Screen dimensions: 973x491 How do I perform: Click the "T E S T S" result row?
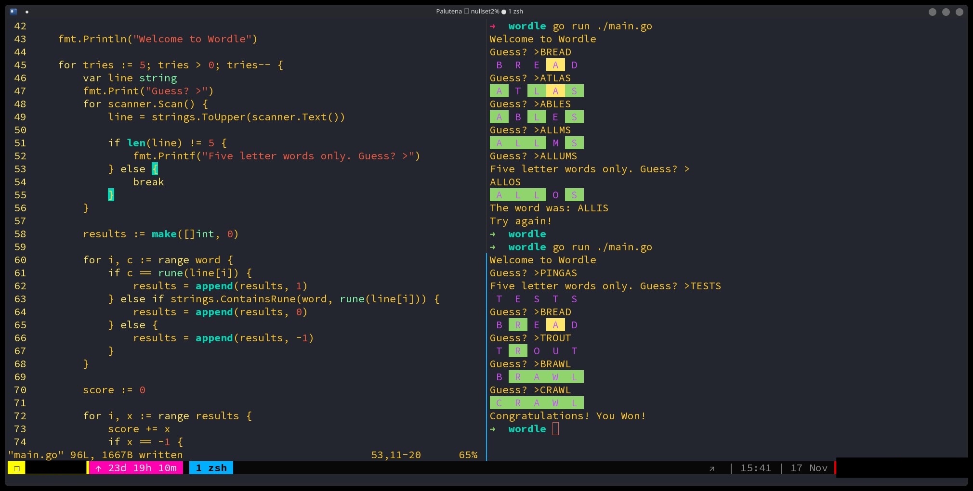coord(537,299)
